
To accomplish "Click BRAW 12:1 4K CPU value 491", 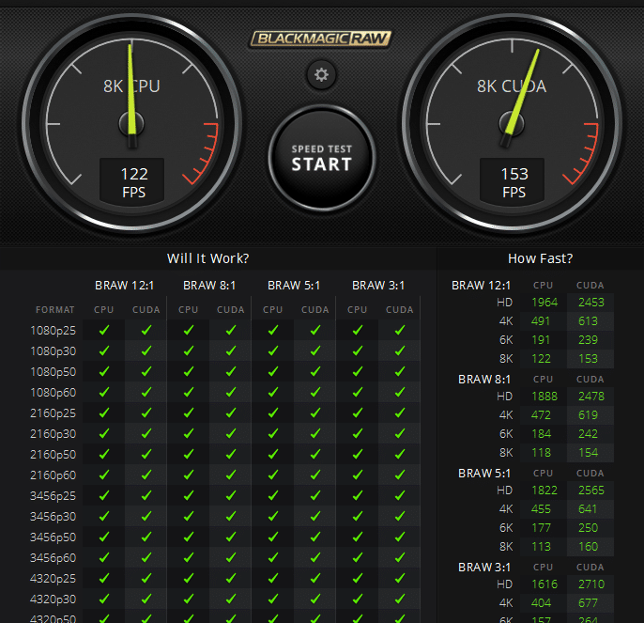I will coord(541,321).
